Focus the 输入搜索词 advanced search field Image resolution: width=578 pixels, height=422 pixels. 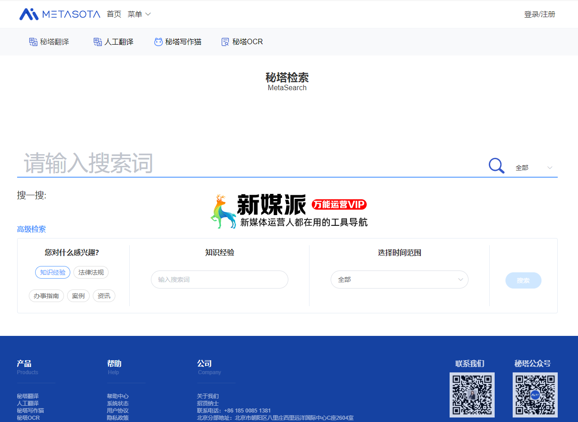tap(219, 280)
